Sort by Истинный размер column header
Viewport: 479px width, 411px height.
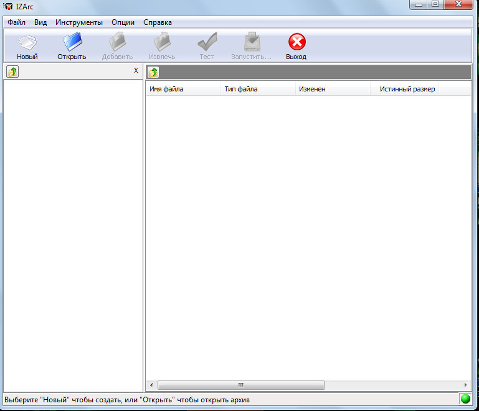(405, 89)
